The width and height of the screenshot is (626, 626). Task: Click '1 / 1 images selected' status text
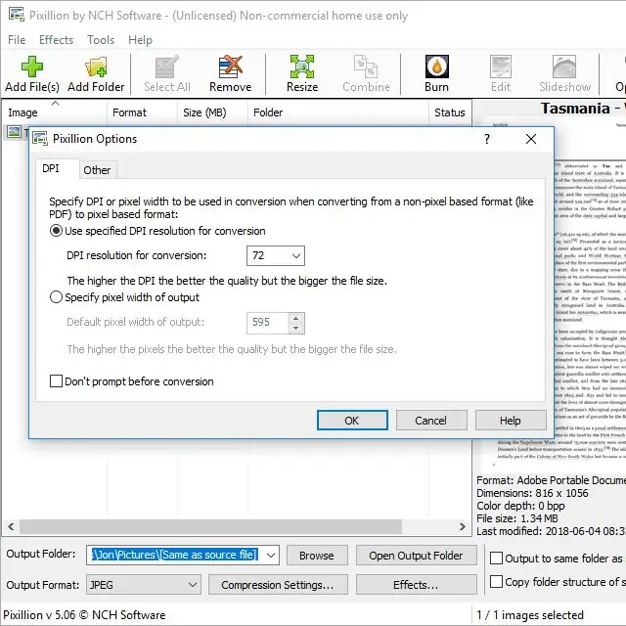(x=530, y=615)
